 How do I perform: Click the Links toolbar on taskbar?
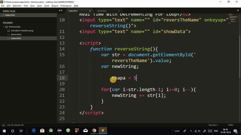point(177,131)
